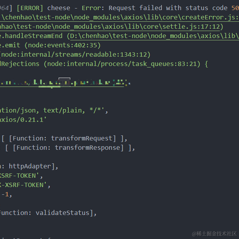Open the settle.js:17:12 path link

point(110,26)
